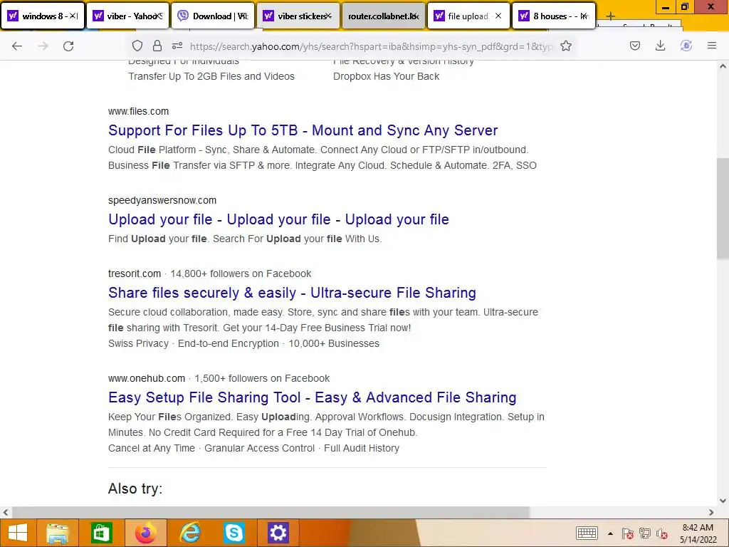Open the 'Upload your file' search result
The height and width of the screenshot is (547, 729).
pos(278,219)
